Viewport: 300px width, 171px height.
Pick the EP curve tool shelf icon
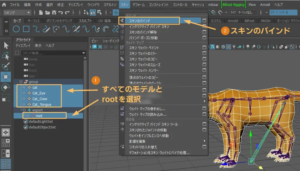tap(36, 29)
